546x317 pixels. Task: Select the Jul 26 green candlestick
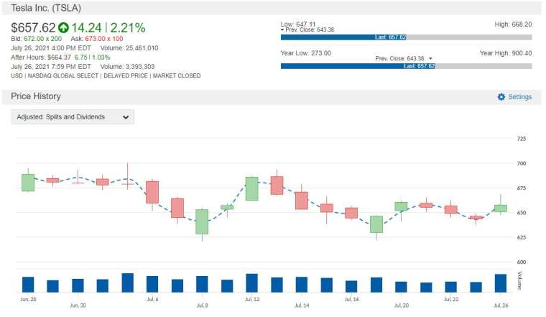click(x=501, y=208)
